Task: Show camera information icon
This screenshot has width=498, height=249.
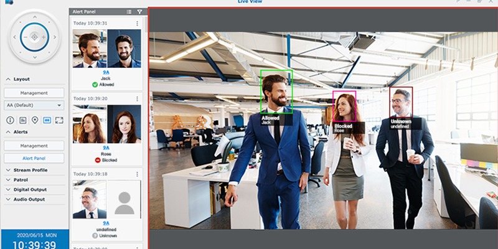Action: 11,120
